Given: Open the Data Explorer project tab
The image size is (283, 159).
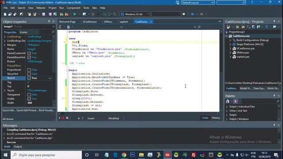Looking at the screenshot, I should (x=260, y=88).
